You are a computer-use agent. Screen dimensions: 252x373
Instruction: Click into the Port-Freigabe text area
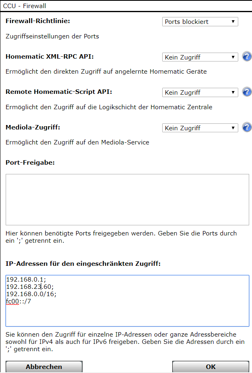[127, 199]
